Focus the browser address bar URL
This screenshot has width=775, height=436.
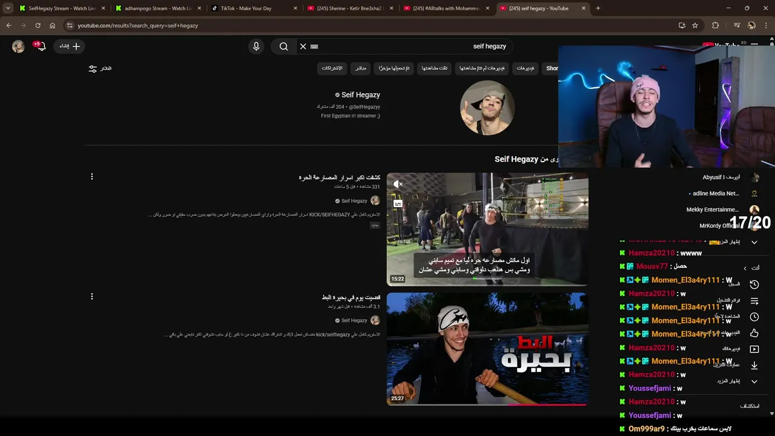point(138,25)
